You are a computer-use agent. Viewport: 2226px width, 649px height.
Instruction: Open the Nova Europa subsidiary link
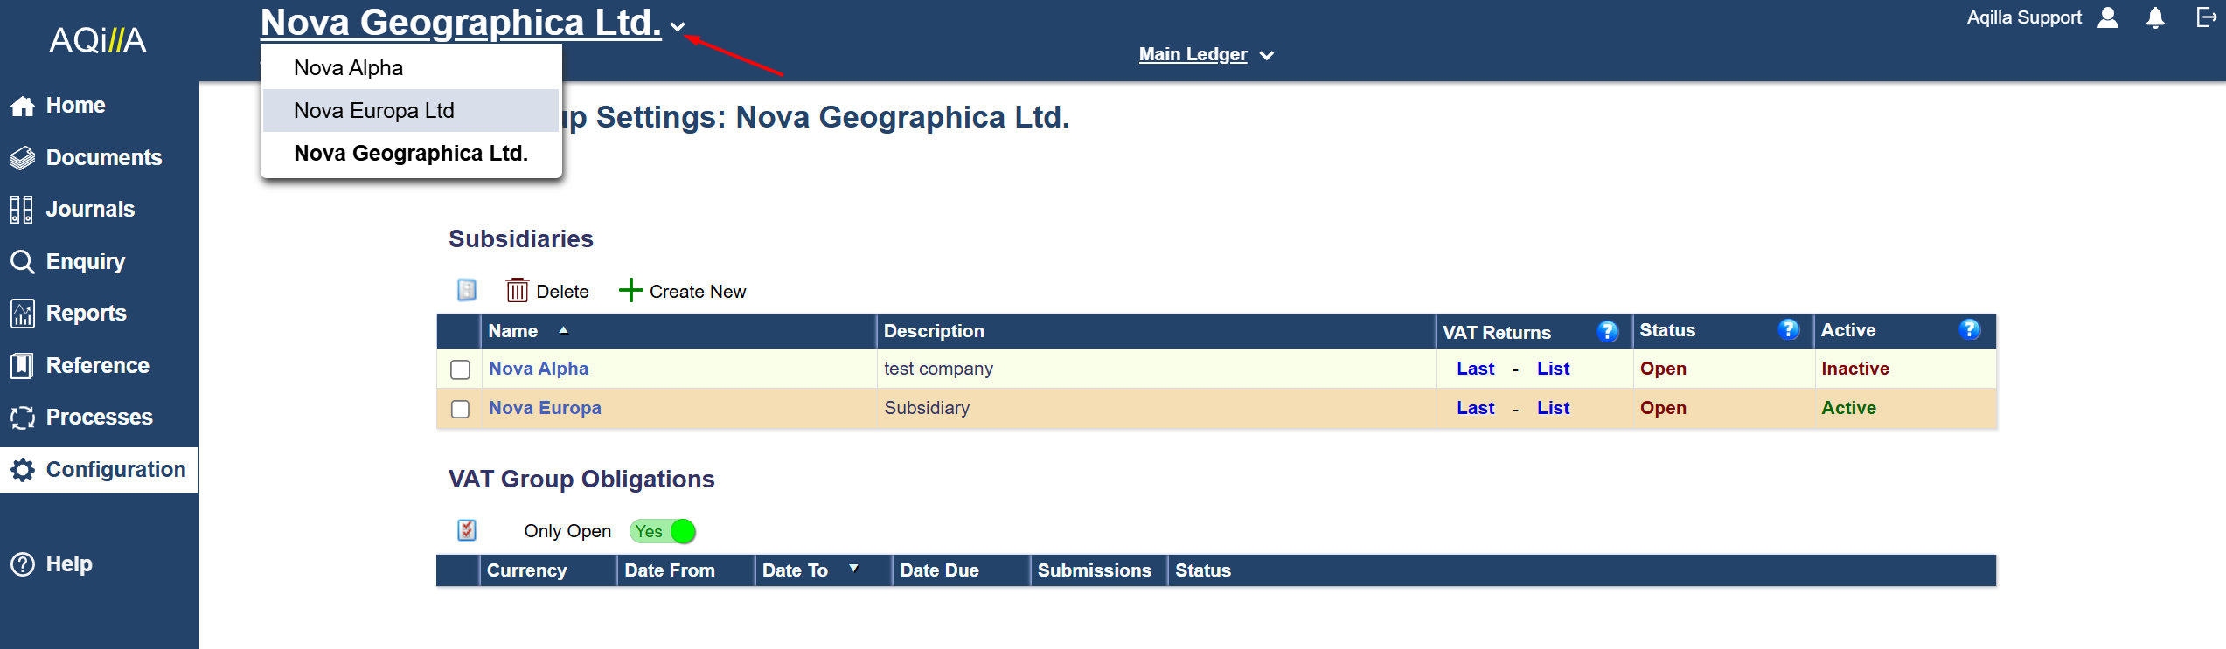tap(545, 408)
